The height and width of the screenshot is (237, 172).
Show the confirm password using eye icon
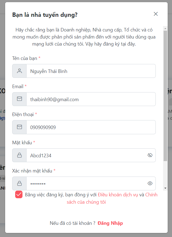pyautogui.click(x=150, y=183)
